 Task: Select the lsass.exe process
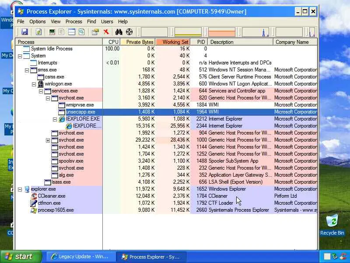166,182
